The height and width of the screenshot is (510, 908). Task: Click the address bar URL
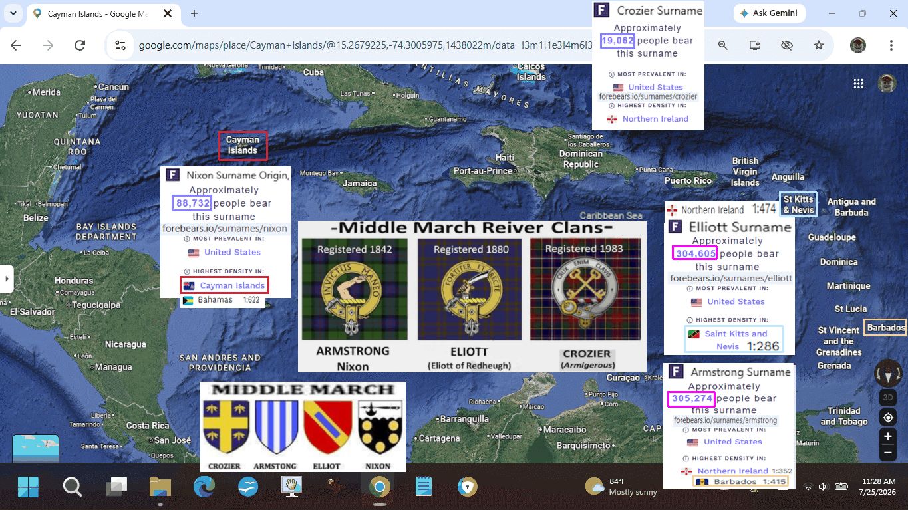[365, 45]
